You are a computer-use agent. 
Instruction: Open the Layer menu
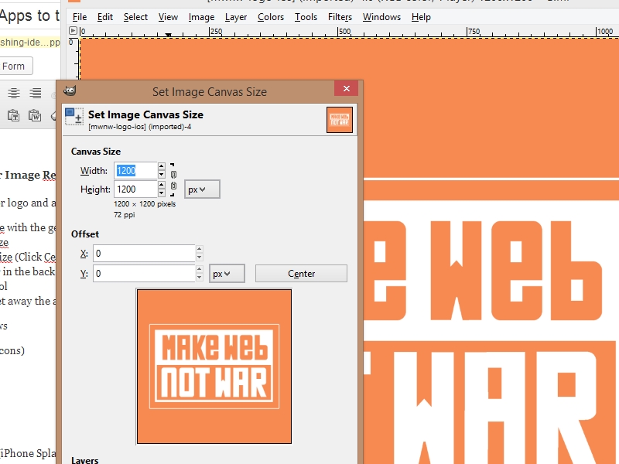236,17
